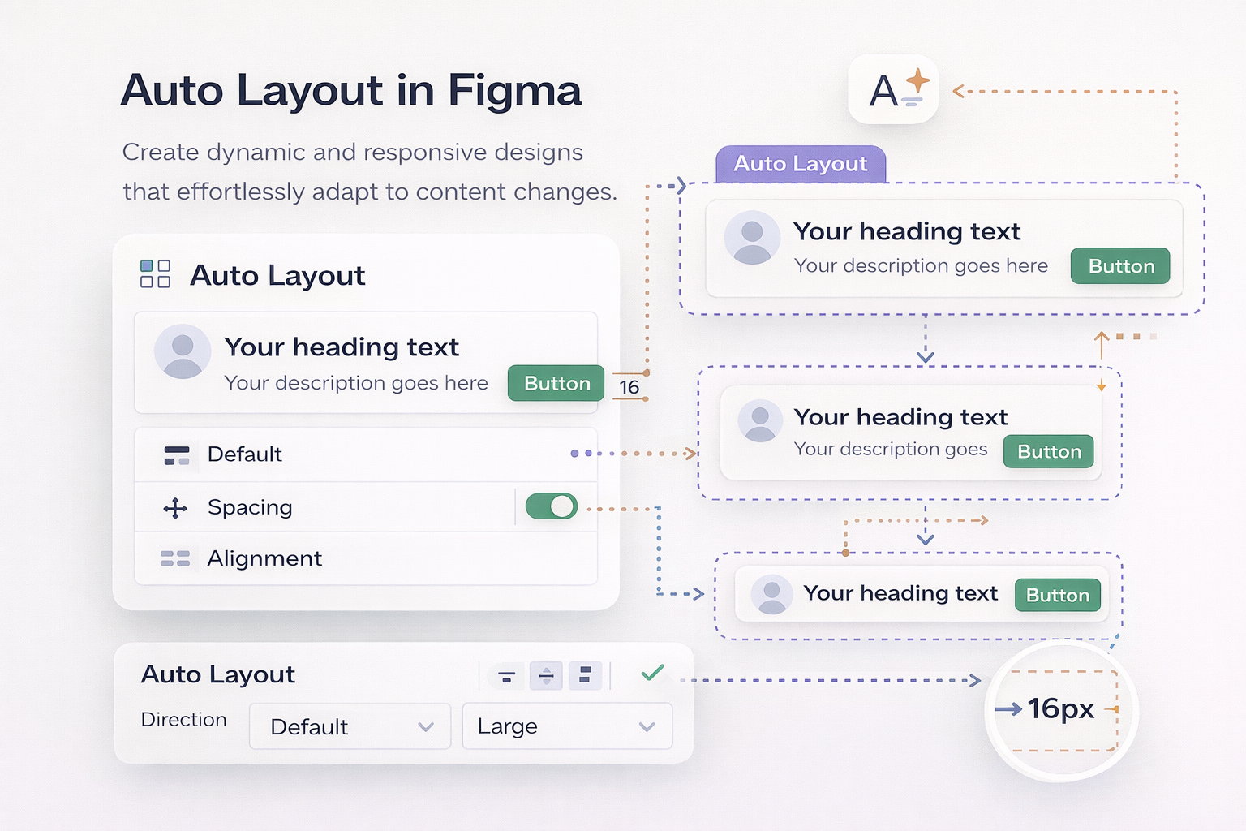1246x831 pixels.
Task: Click the Spacing cross-arrows icon
Action: (175, 509)
